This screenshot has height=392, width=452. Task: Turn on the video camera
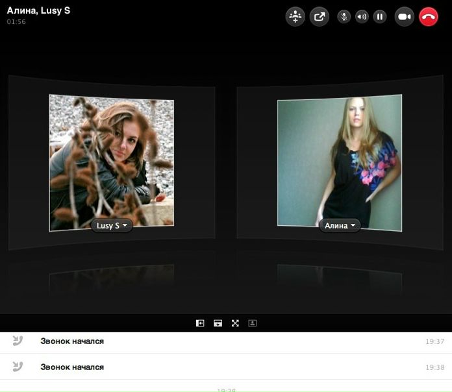point(405,17)
